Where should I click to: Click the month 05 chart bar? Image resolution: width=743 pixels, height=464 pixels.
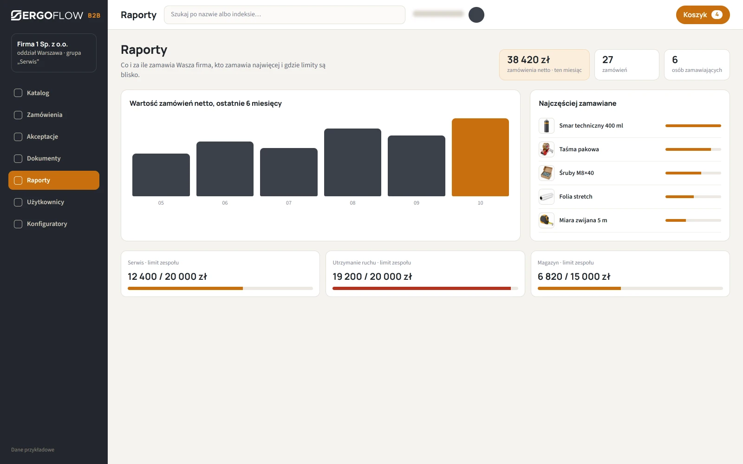point(161,175)
